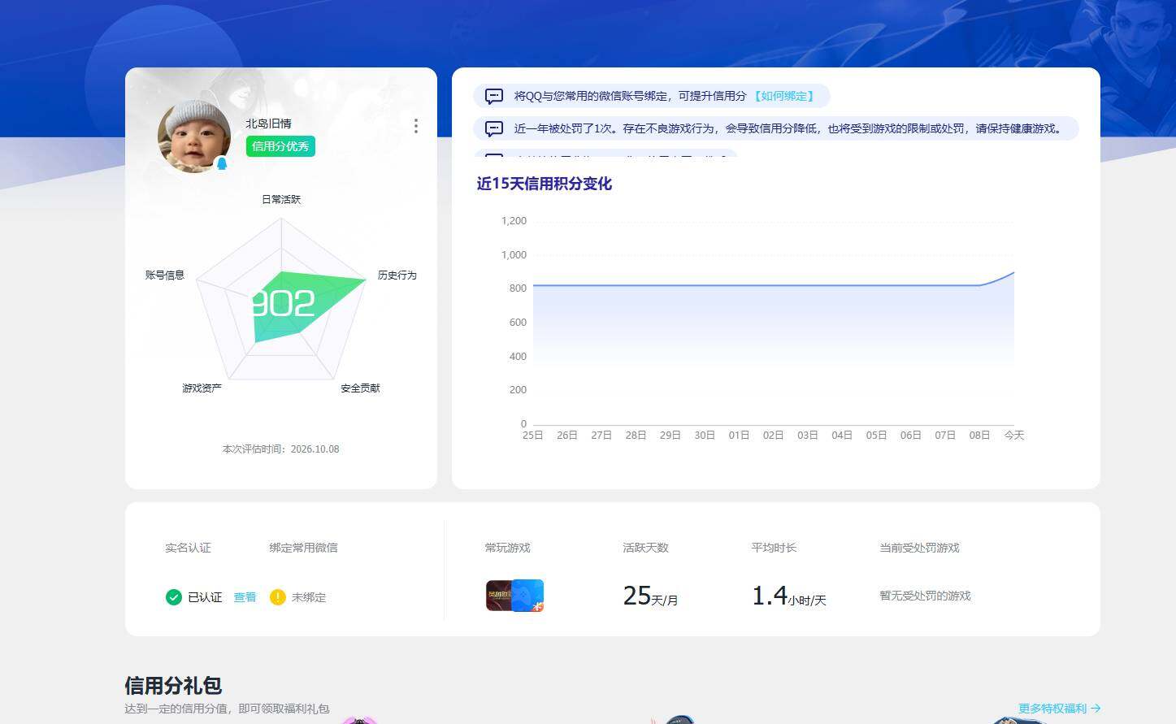1176x724 pixels.
Task: Click the 信用分礼包 section heading
Action: click(173, 686)
